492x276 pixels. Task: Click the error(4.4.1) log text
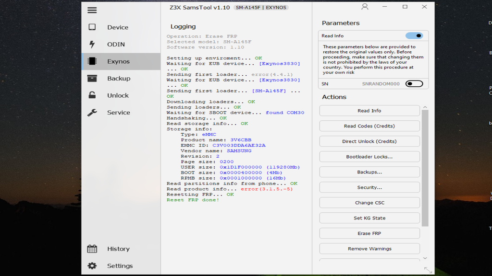(x=272, y=74)
